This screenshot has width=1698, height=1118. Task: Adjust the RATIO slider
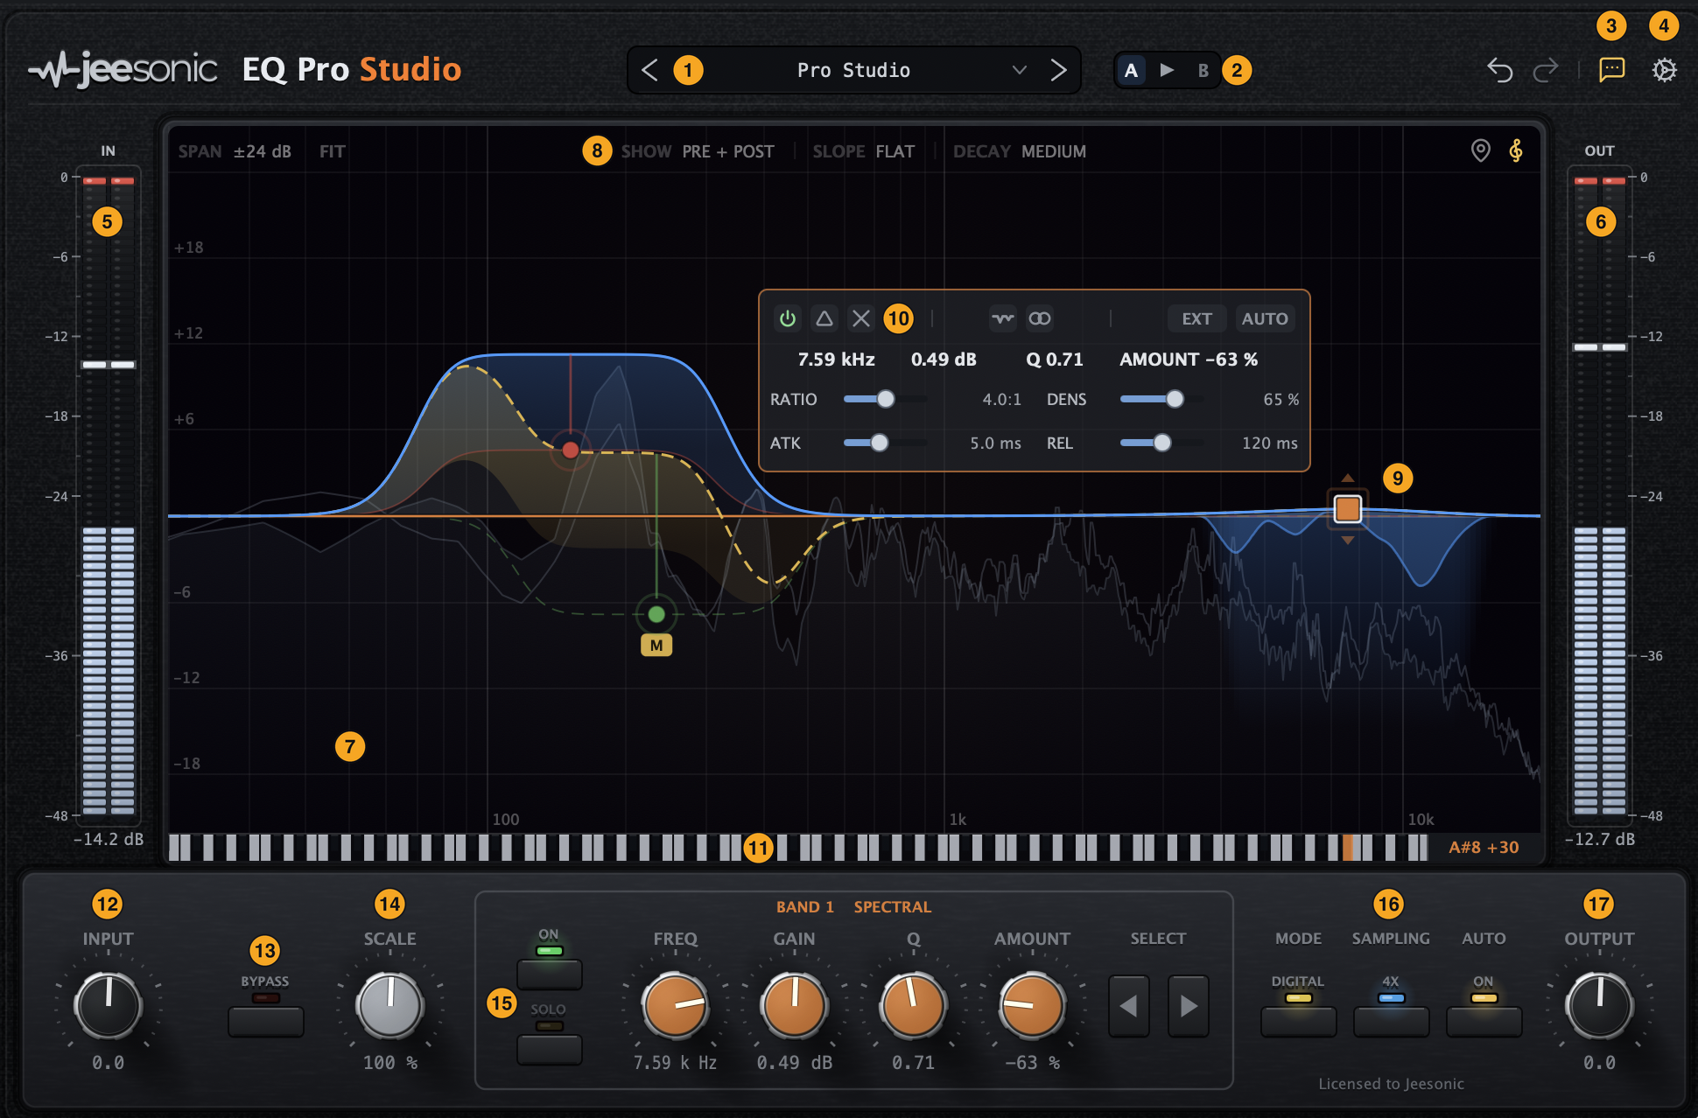click(886, 399)
